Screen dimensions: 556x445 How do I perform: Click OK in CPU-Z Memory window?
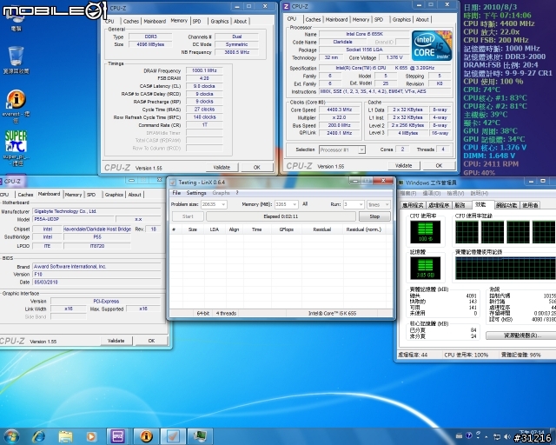[x=257, y=167]
